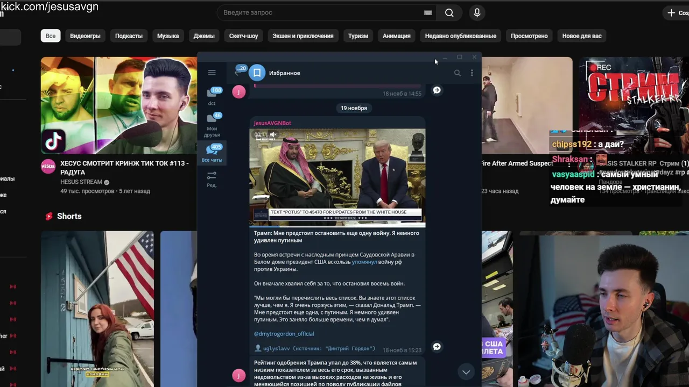689x387 pixels.
Task: Unmute the Trump video in Telegram
Action: (273, 134)
